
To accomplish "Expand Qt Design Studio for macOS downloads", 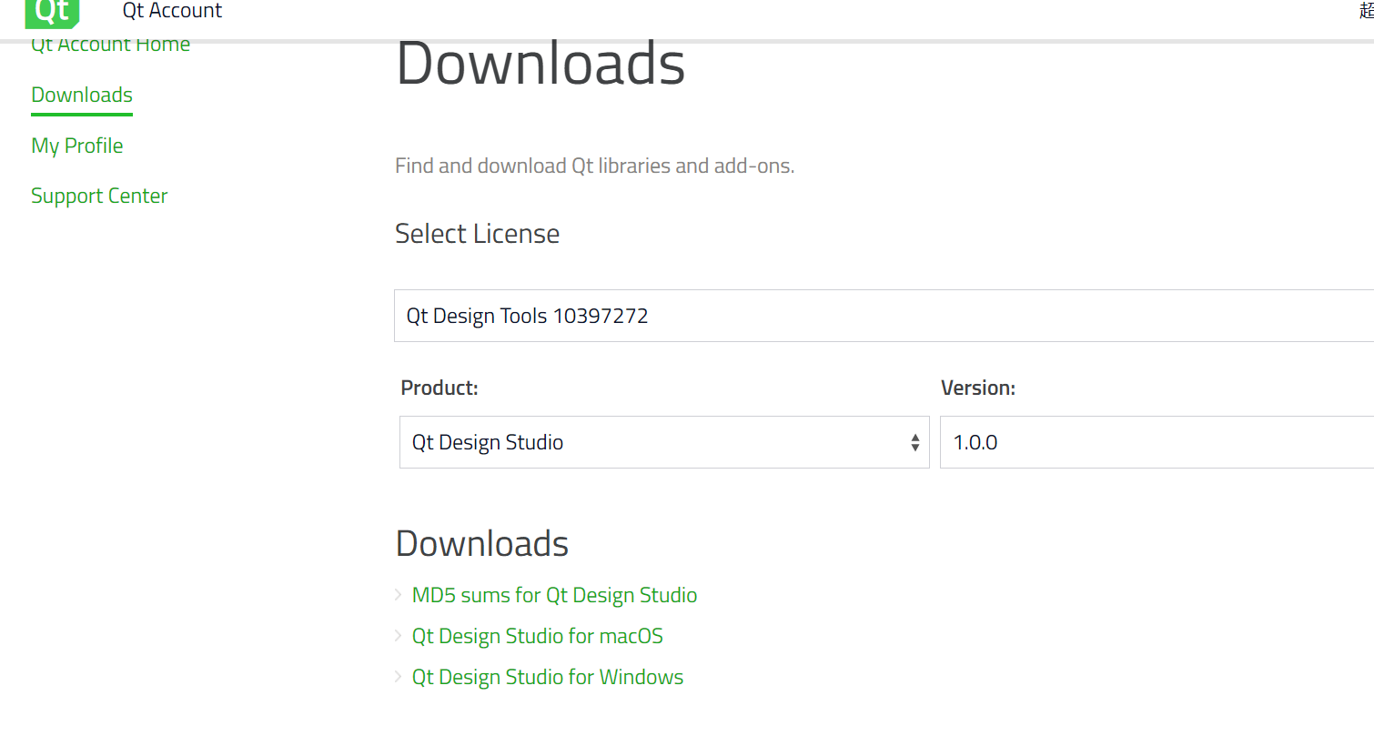I will point(537,636).
